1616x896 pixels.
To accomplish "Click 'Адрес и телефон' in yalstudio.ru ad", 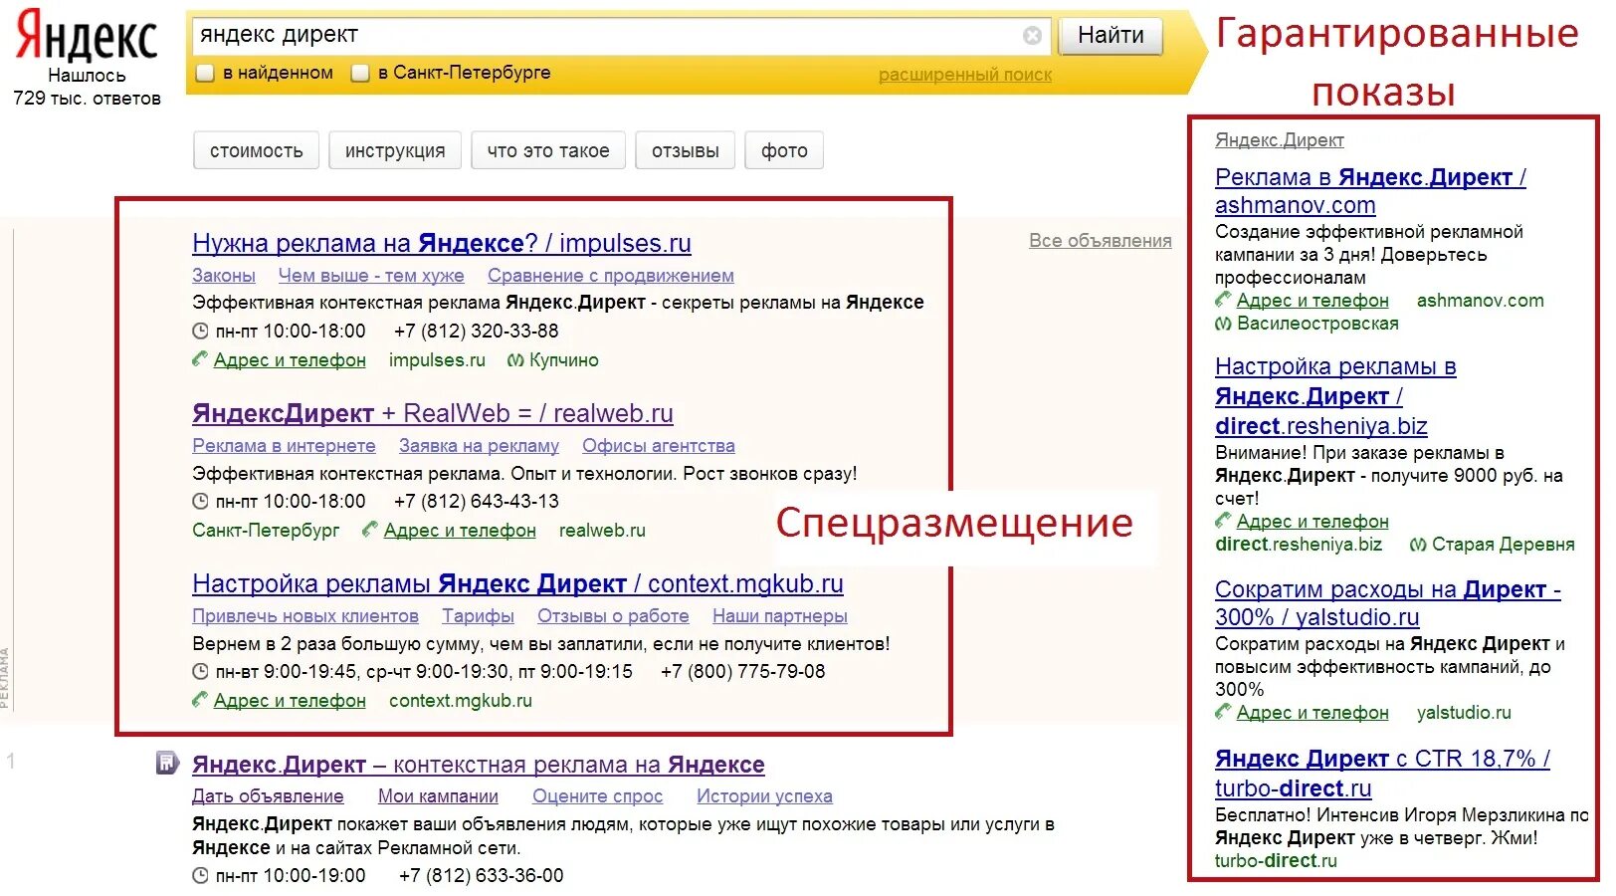I will pos(1313,713).
